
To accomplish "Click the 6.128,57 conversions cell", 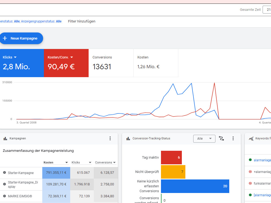I will (x=106, y=173).
